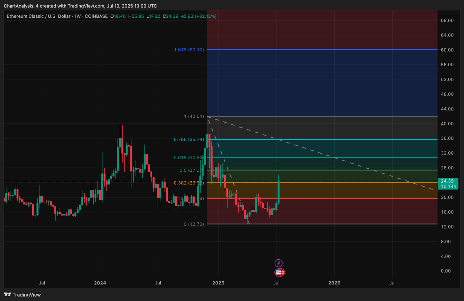The width and height of the screenshot is (464, 301).
Task: Click the 1W timeframe label in the title
Action: point(77,16)
